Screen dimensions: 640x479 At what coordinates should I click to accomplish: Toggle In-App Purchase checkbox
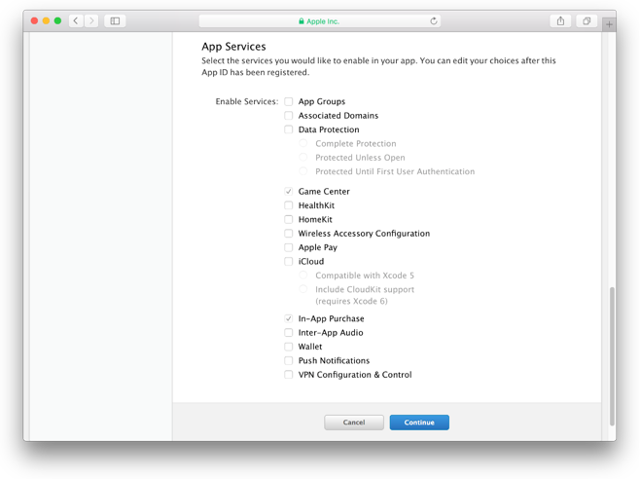click(289, 318)
